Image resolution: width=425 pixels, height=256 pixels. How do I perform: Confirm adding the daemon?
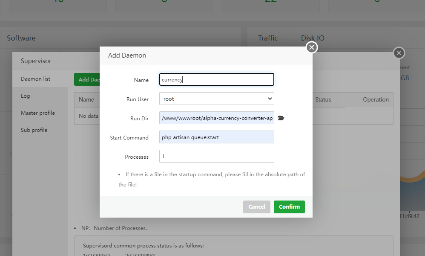click(x=289, y=207)
